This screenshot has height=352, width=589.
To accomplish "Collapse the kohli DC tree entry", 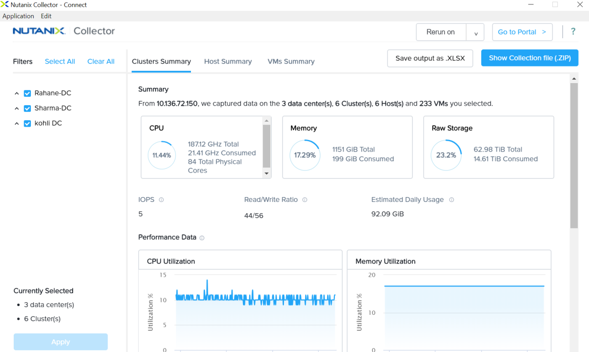I will [16, 123].
